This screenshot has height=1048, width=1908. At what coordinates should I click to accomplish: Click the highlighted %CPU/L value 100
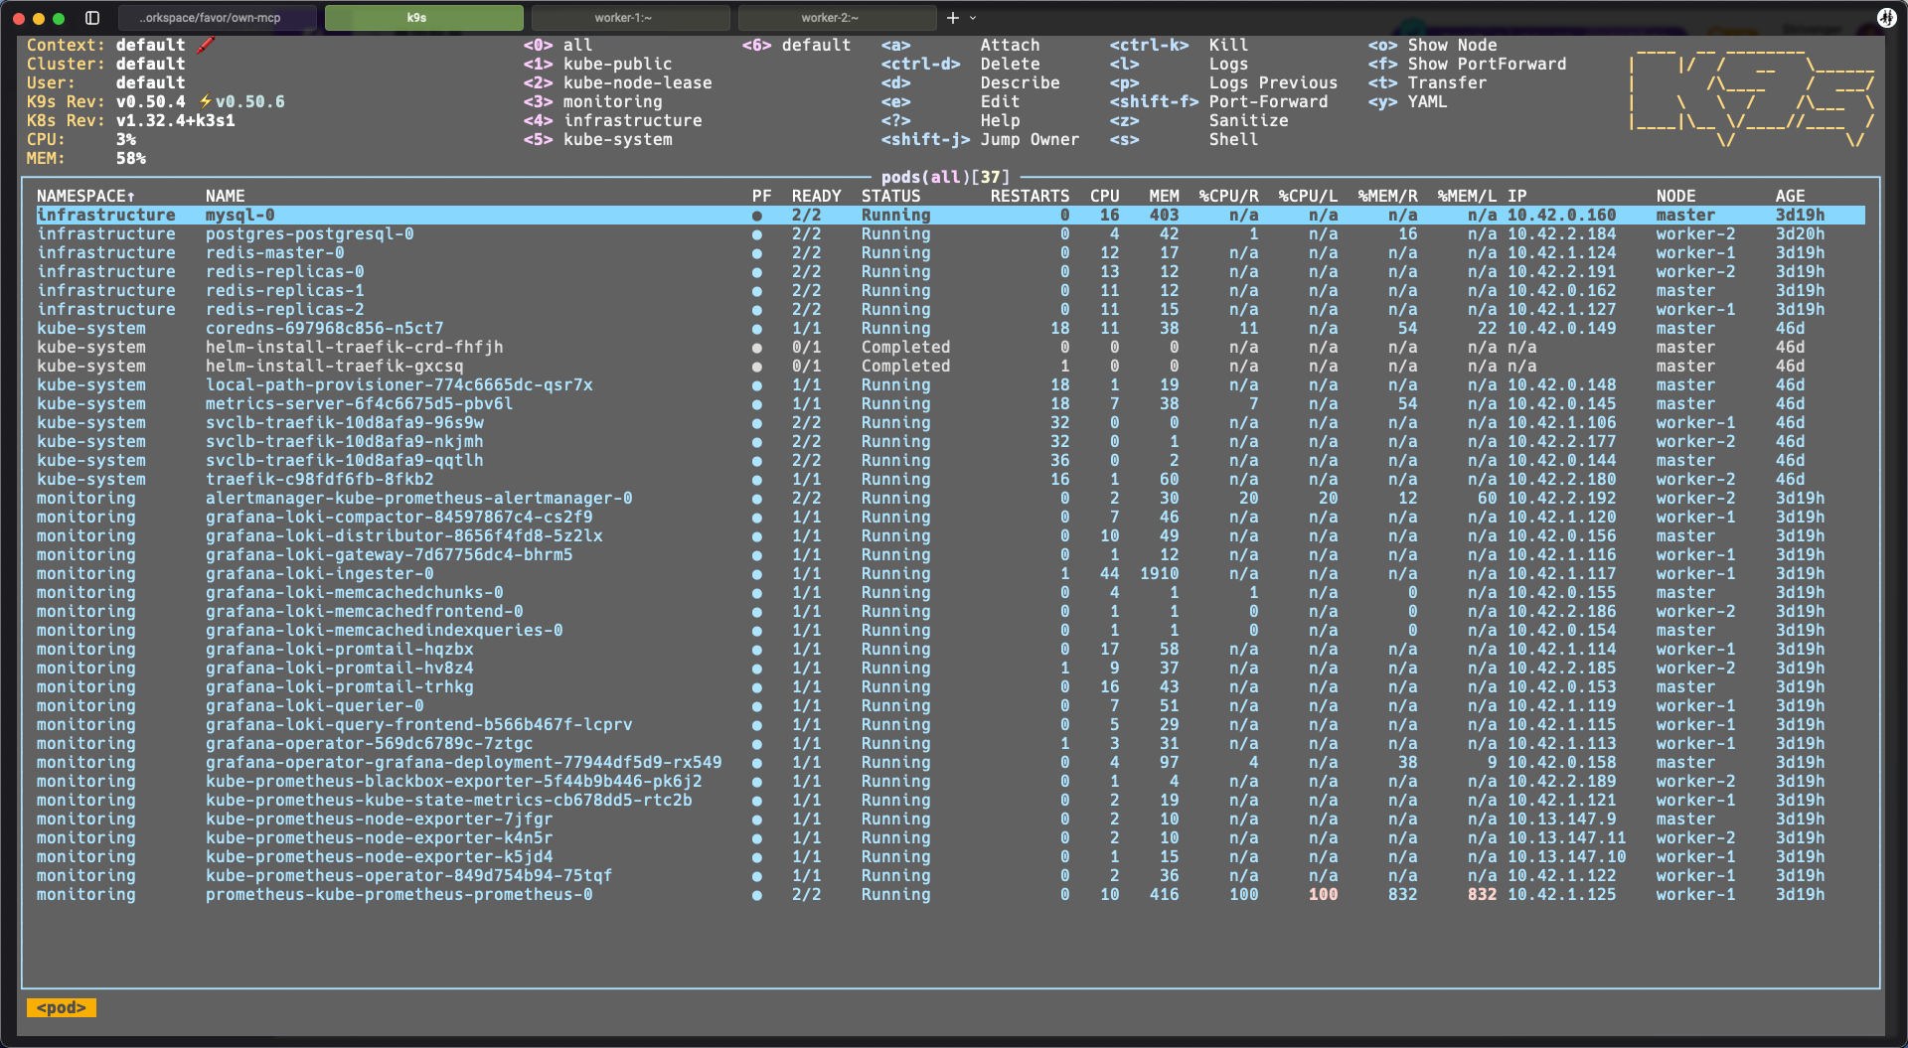click(x=1323, y=895)
